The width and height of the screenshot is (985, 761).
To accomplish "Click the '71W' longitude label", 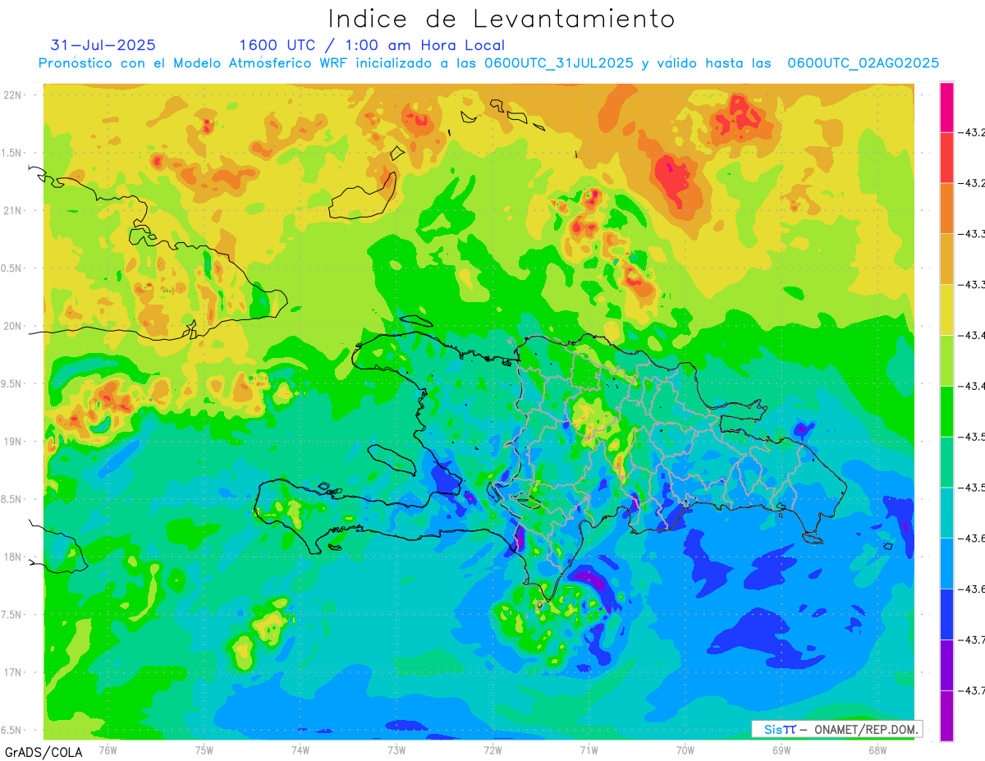I will (589, 750).
